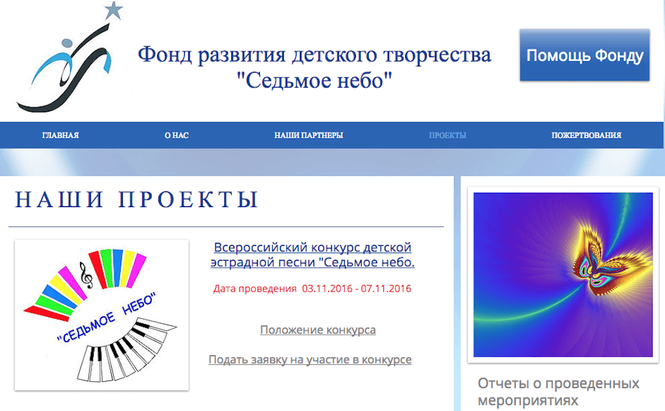Click the НАШИ ПРОЕКТЫ page heading
The height and width of the screenshot is (411, 665).
[x=136, y=200]
